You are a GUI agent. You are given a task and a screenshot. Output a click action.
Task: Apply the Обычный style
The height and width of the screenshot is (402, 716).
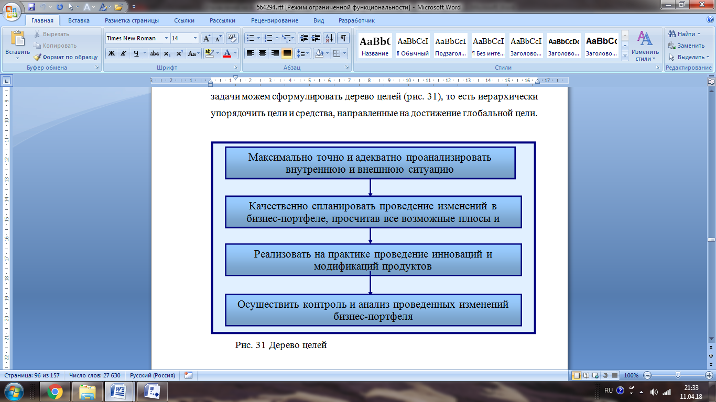413,46
